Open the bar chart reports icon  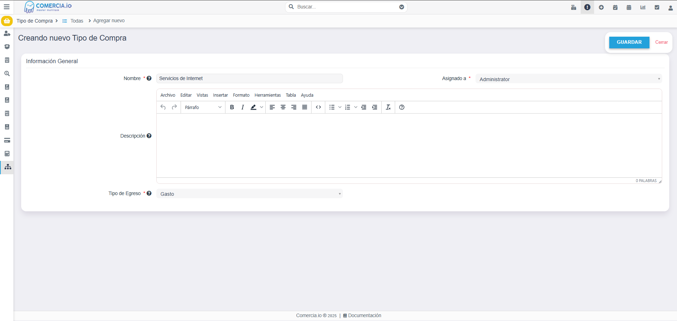pyautogui.click(x=643, y=7)
